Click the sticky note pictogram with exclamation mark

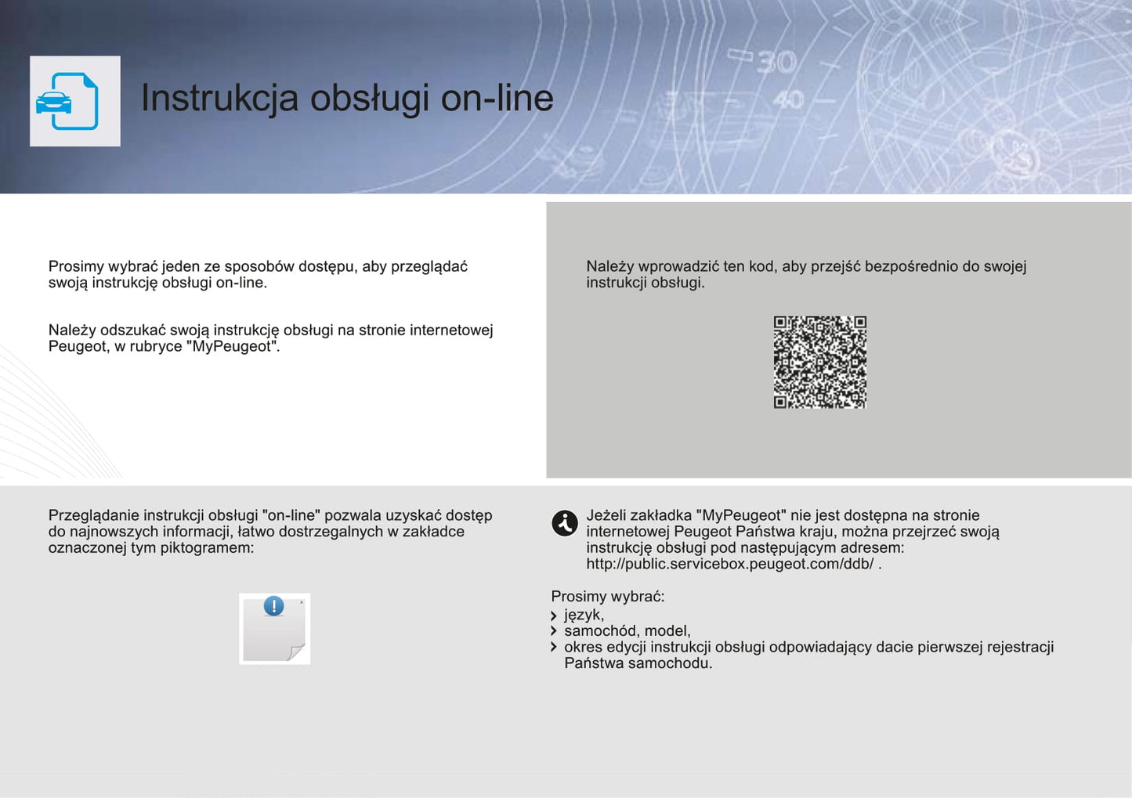click(274, 628)
